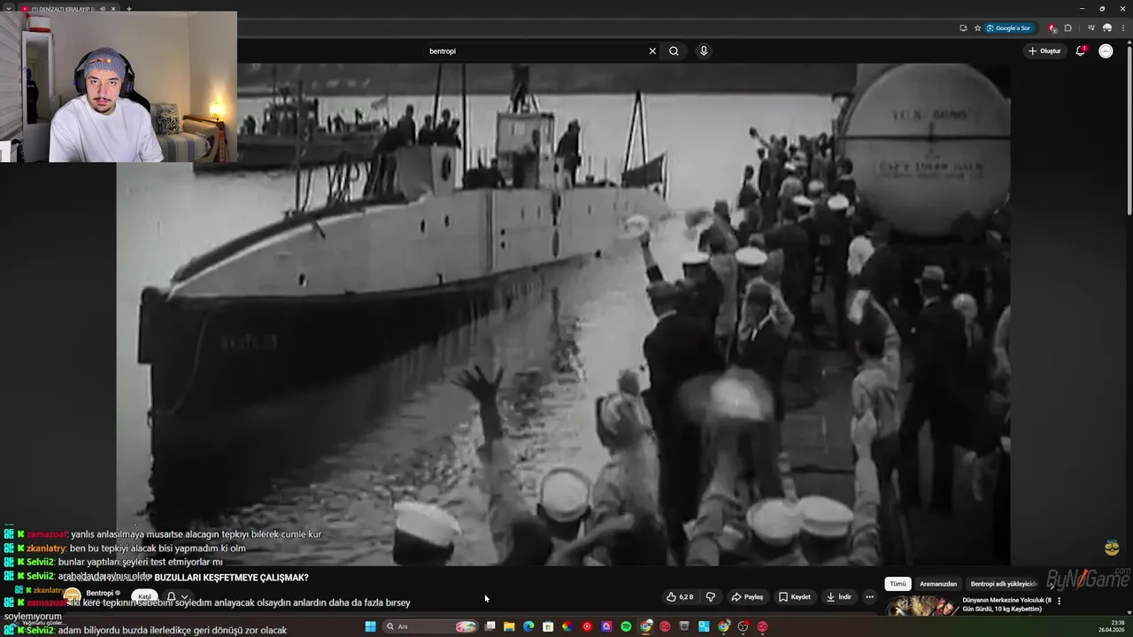1133x637 pixels.
Task: Click the taskbar clock showing 23:38
Action: (x=1112, y=626)
